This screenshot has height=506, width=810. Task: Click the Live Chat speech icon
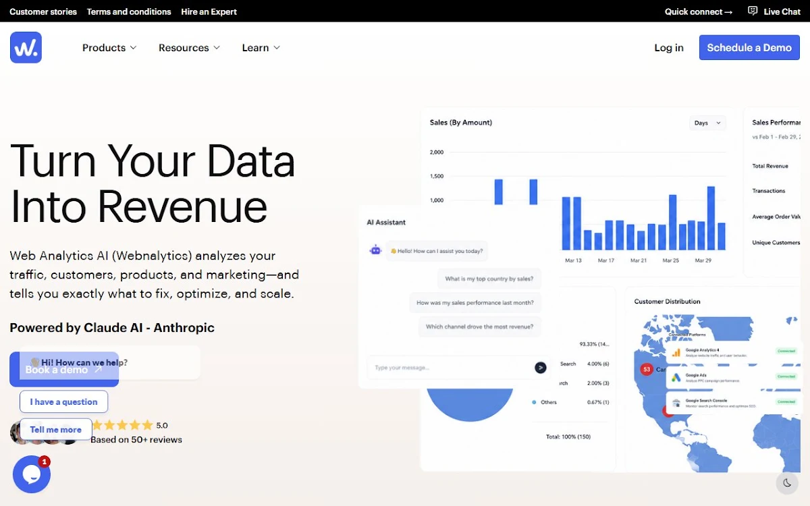click(x=753, y=11)
